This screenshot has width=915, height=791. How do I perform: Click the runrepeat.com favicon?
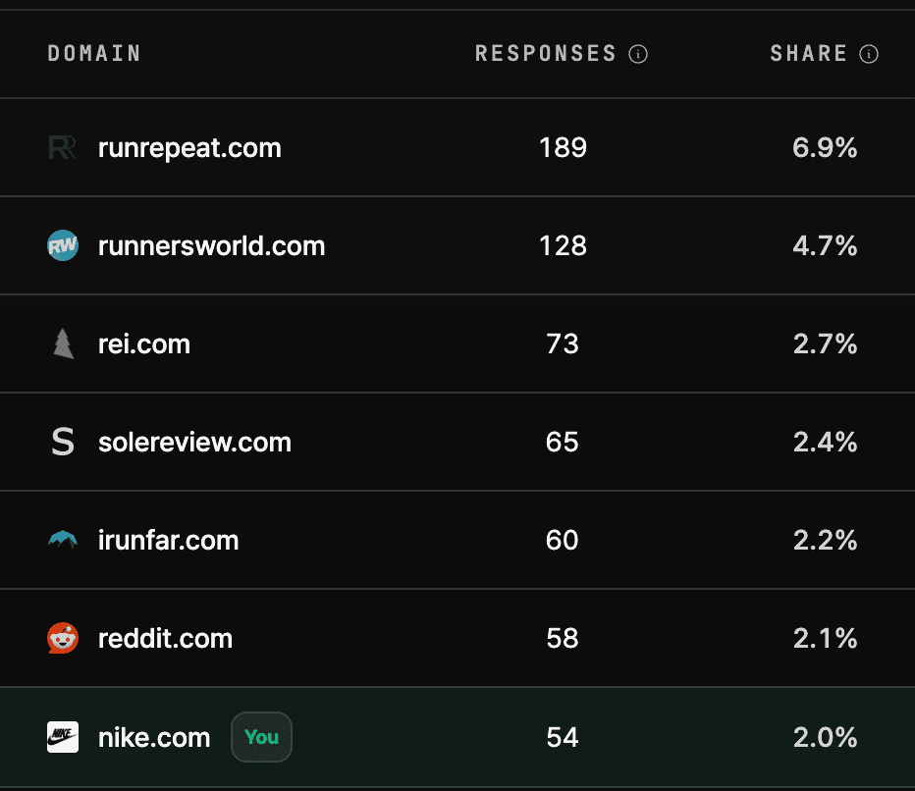(x=63, y=147)
